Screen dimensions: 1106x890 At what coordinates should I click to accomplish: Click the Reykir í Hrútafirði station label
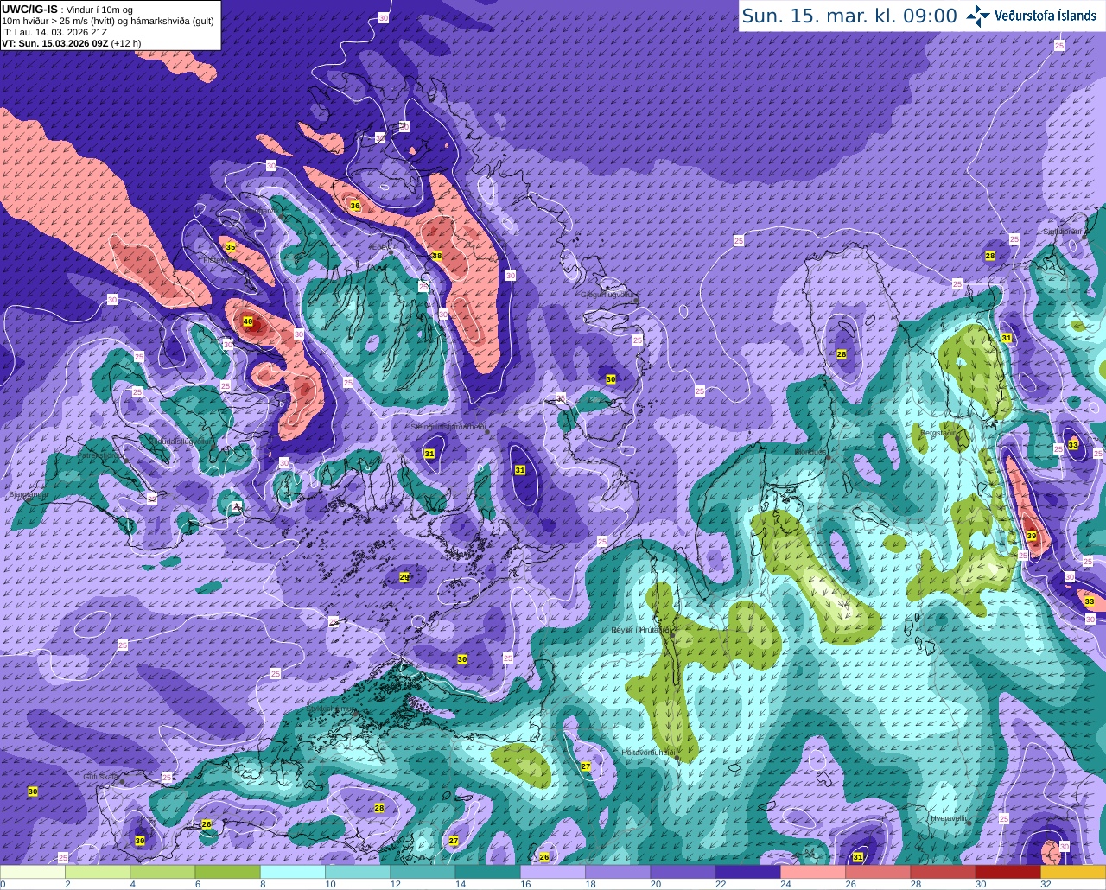coord(640,630)
